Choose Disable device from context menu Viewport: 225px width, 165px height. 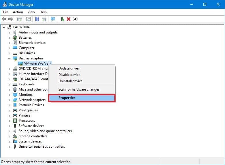[x=69, y=75]
